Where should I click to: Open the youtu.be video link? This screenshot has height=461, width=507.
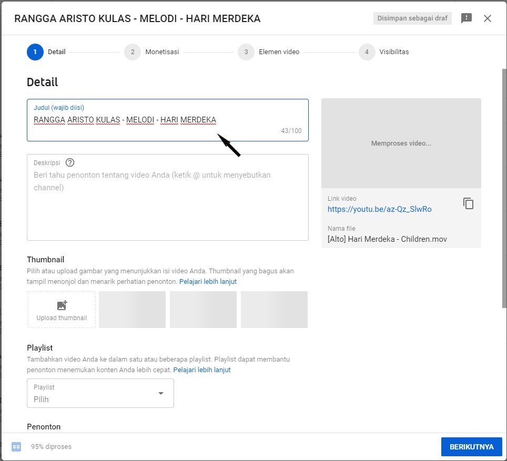click(x=379, y=209)
